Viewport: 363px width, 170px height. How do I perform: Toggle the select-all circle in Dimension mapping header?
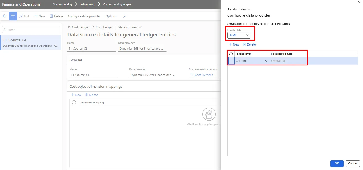[74, 102]
